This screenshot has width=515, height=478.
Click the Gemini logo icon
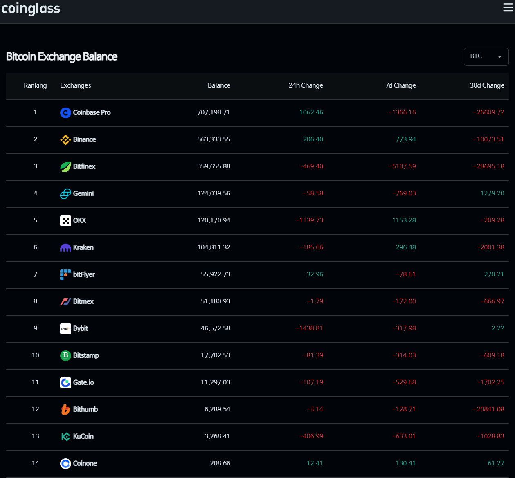point(65,194)
